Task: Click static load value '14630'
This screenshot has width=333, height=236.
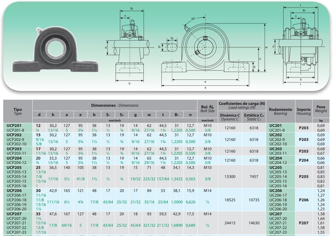Action: click(254, 223)
